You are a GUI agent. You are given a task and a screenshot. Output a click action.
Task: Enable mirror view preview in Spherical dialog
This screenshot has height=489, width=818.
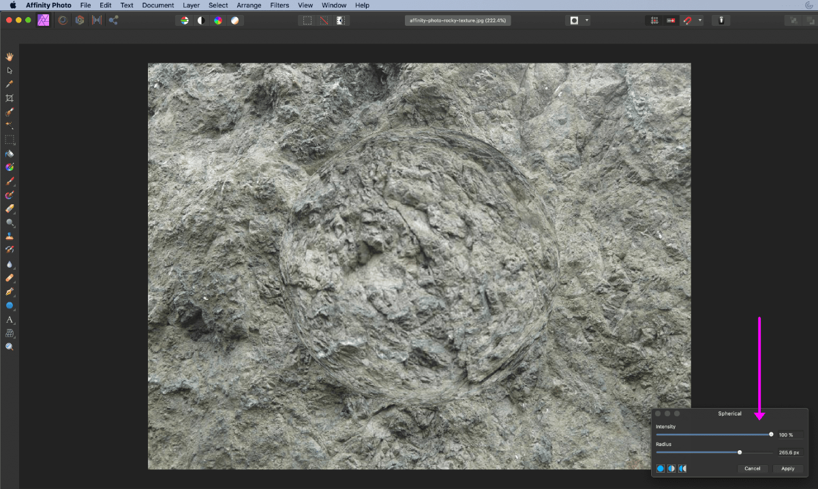682,469
